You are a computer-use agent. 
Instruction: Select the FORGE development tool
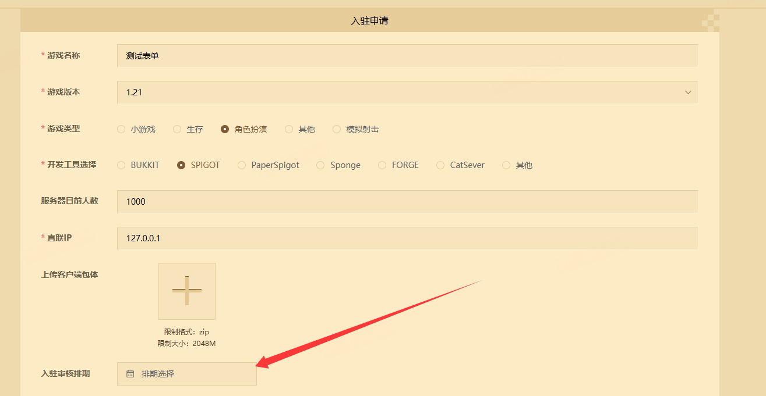point(382,165)
